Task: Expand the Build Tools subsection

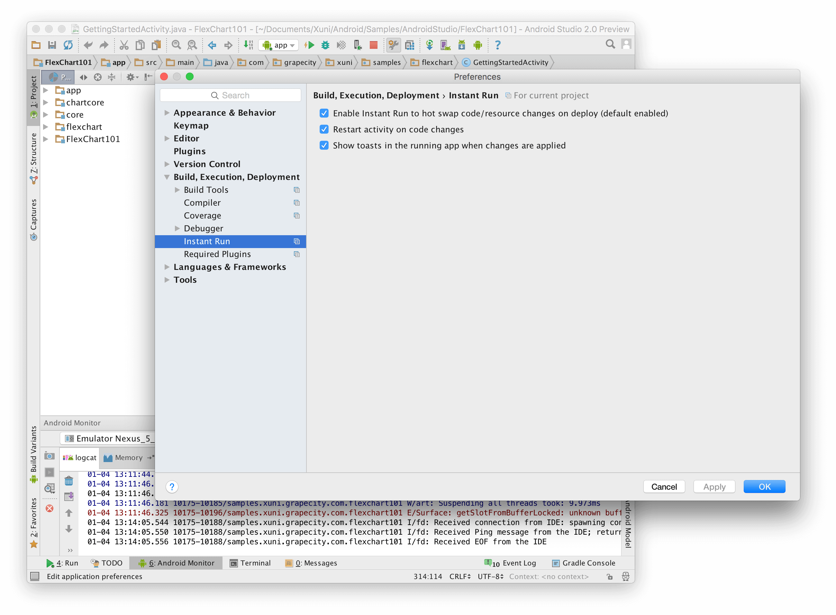Action: 177,190
